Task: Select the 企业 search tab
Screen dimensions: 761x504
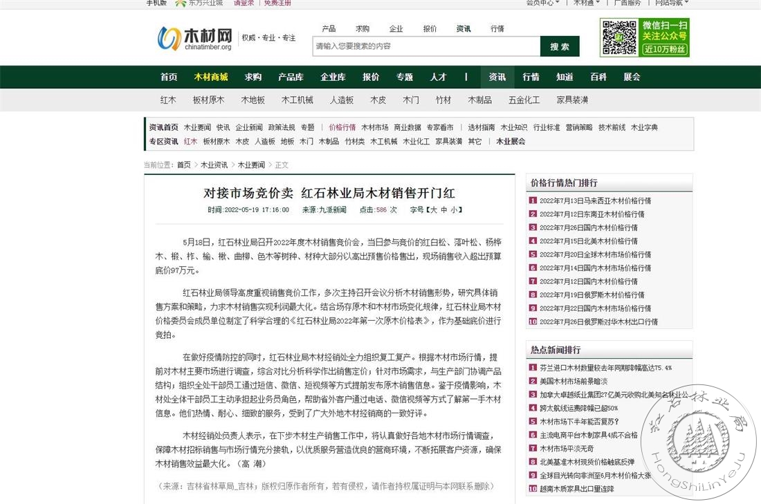Action: (x=396, y=28)
